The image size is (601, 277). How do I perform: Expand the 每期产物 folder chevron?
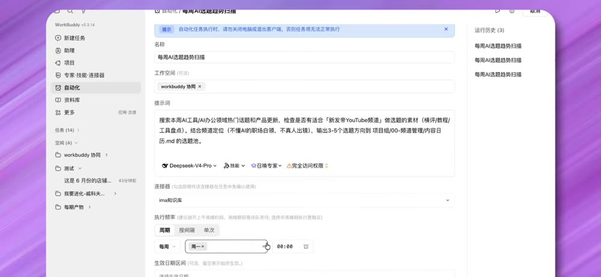90,207
